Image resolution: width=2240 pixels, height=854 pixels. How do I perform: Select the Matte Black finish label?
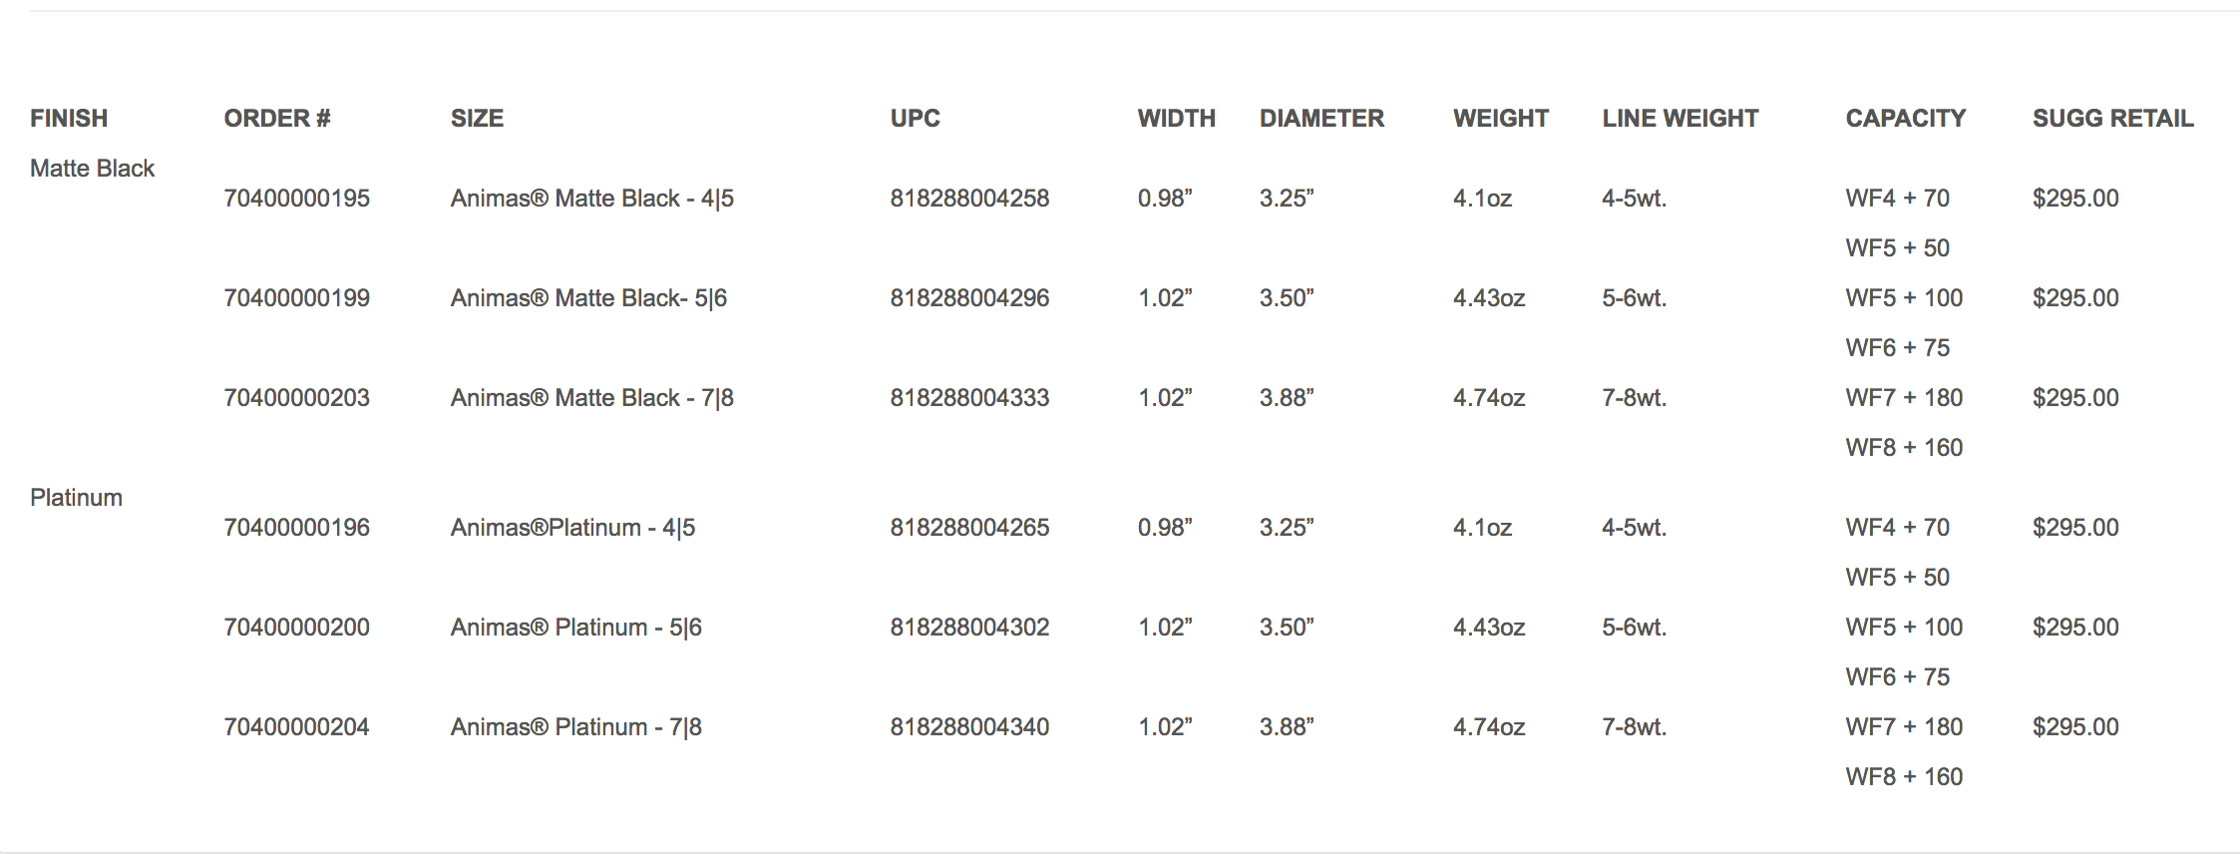[x=92, y=169]
